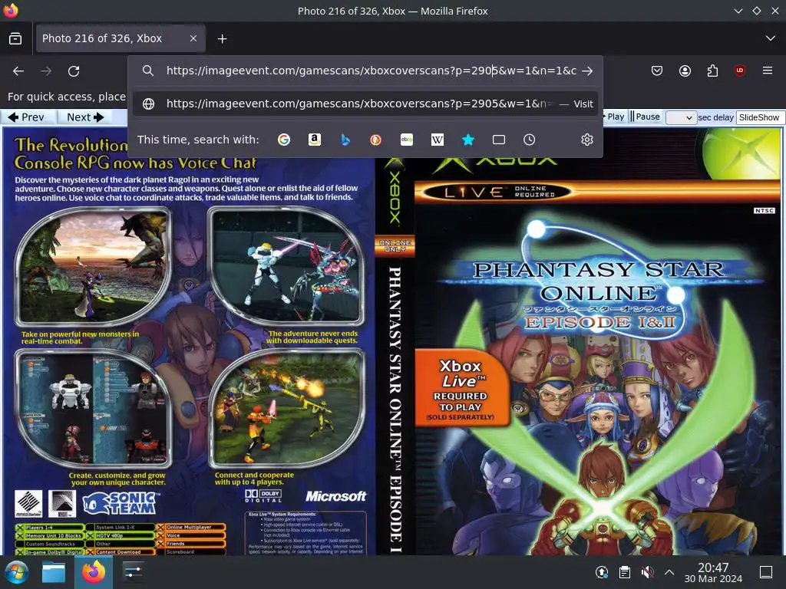Open system updates tray icon
Viewport: 786px width, 589px height.
click(x=602, y=572)
